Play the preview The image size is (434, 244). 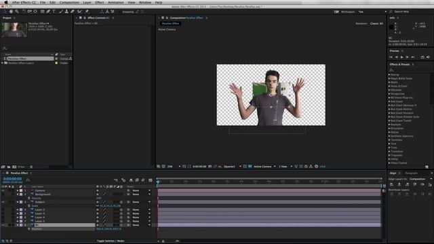[401, 57]
